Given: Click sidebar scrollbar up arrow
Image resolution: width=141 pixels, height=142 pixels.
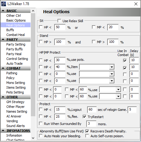Looking at the screenshot, I should tap(33, 11).
